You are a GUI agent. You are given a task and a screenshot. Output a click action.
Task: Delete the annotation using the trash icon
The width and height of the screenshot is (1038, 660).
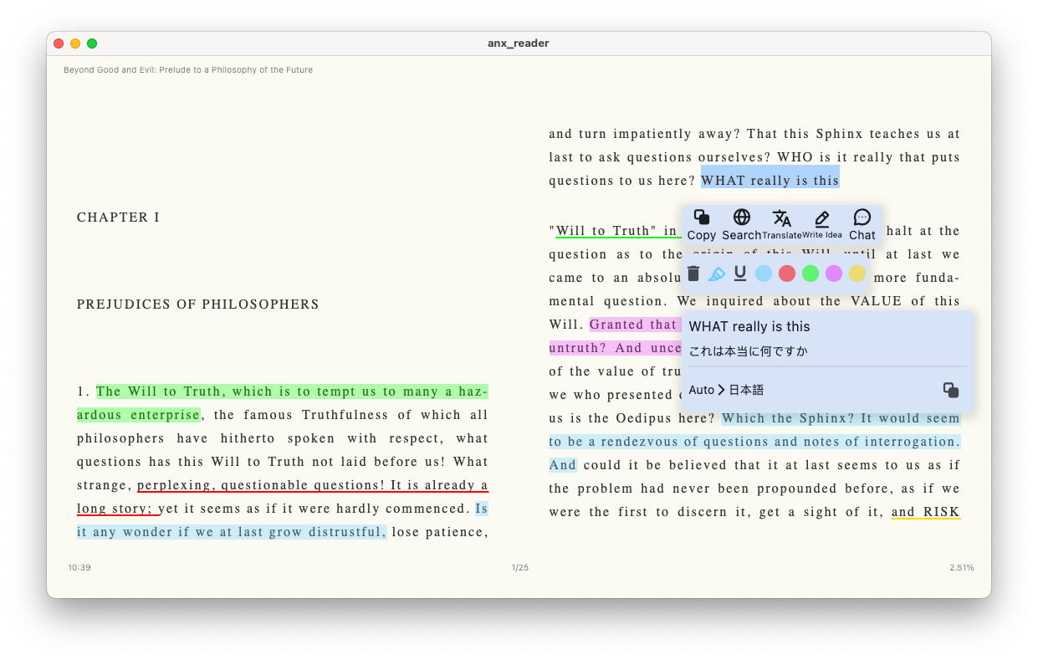click(693, 273)
